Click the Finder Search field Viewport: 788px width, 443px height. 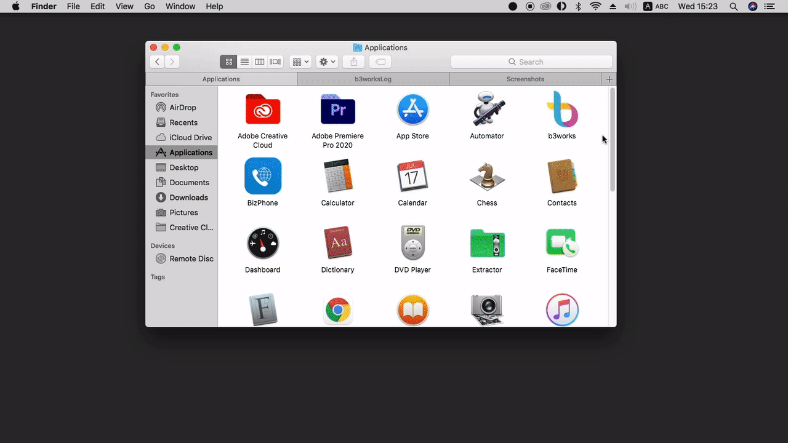tap(531, 62)
